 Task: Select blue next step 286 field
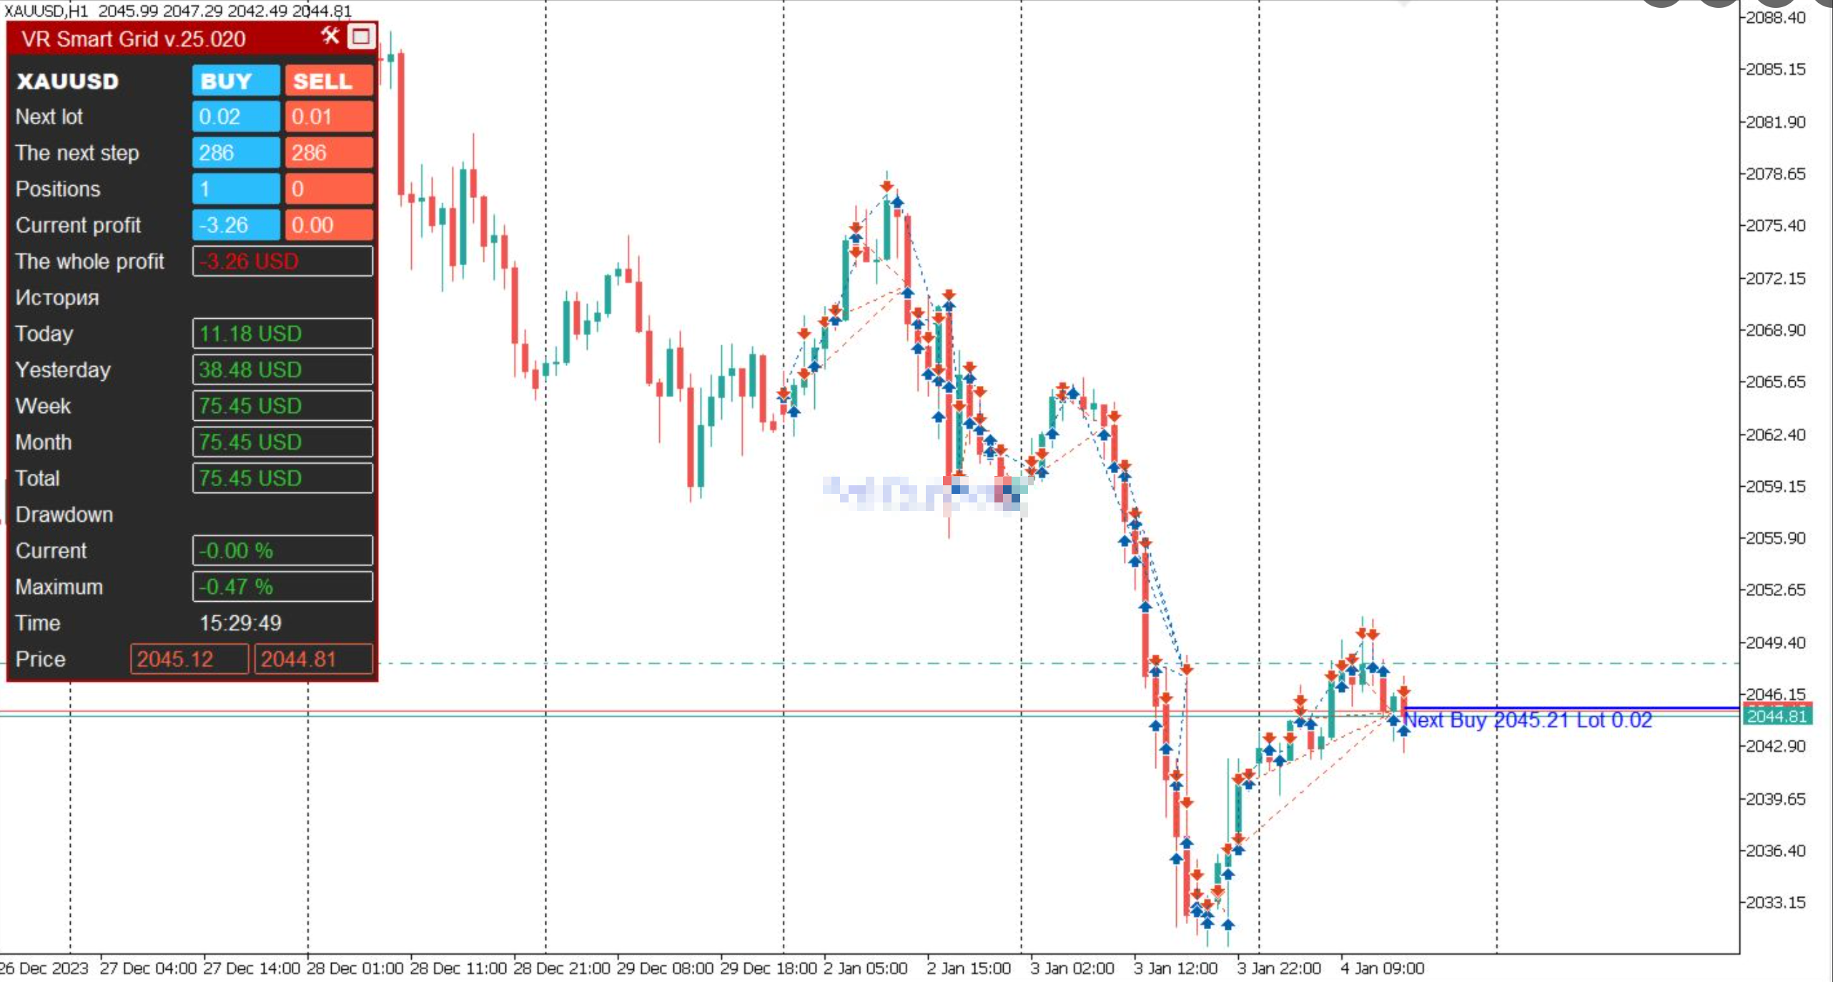(235, 153)
